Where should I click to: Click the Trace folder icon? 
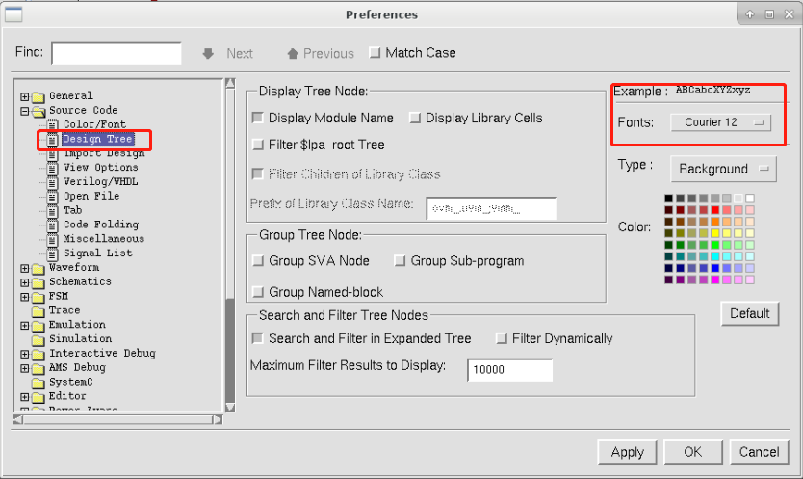coord(38,311)
